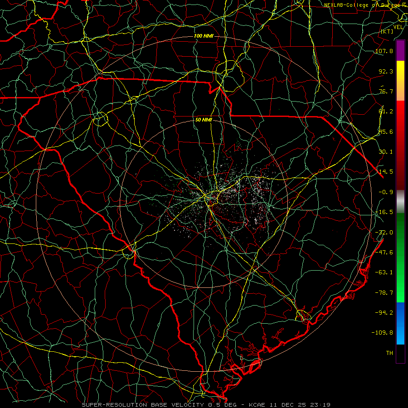The width and height of the screenshot is (408, 408).
Task: Click the -94.2 legend value
Action: coord(384,313)
